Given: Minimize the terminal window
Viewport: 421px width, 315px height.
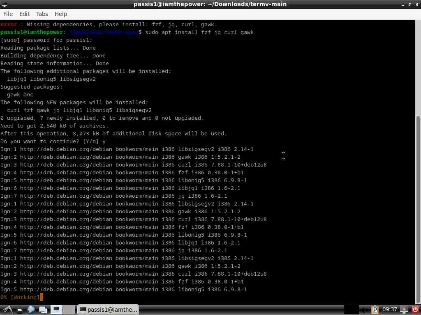Looking at the screenshot, I should tap(403, 5).
